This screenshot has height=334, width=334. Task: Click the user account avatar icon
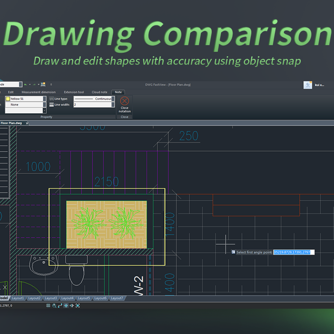[x=308, y=85]
